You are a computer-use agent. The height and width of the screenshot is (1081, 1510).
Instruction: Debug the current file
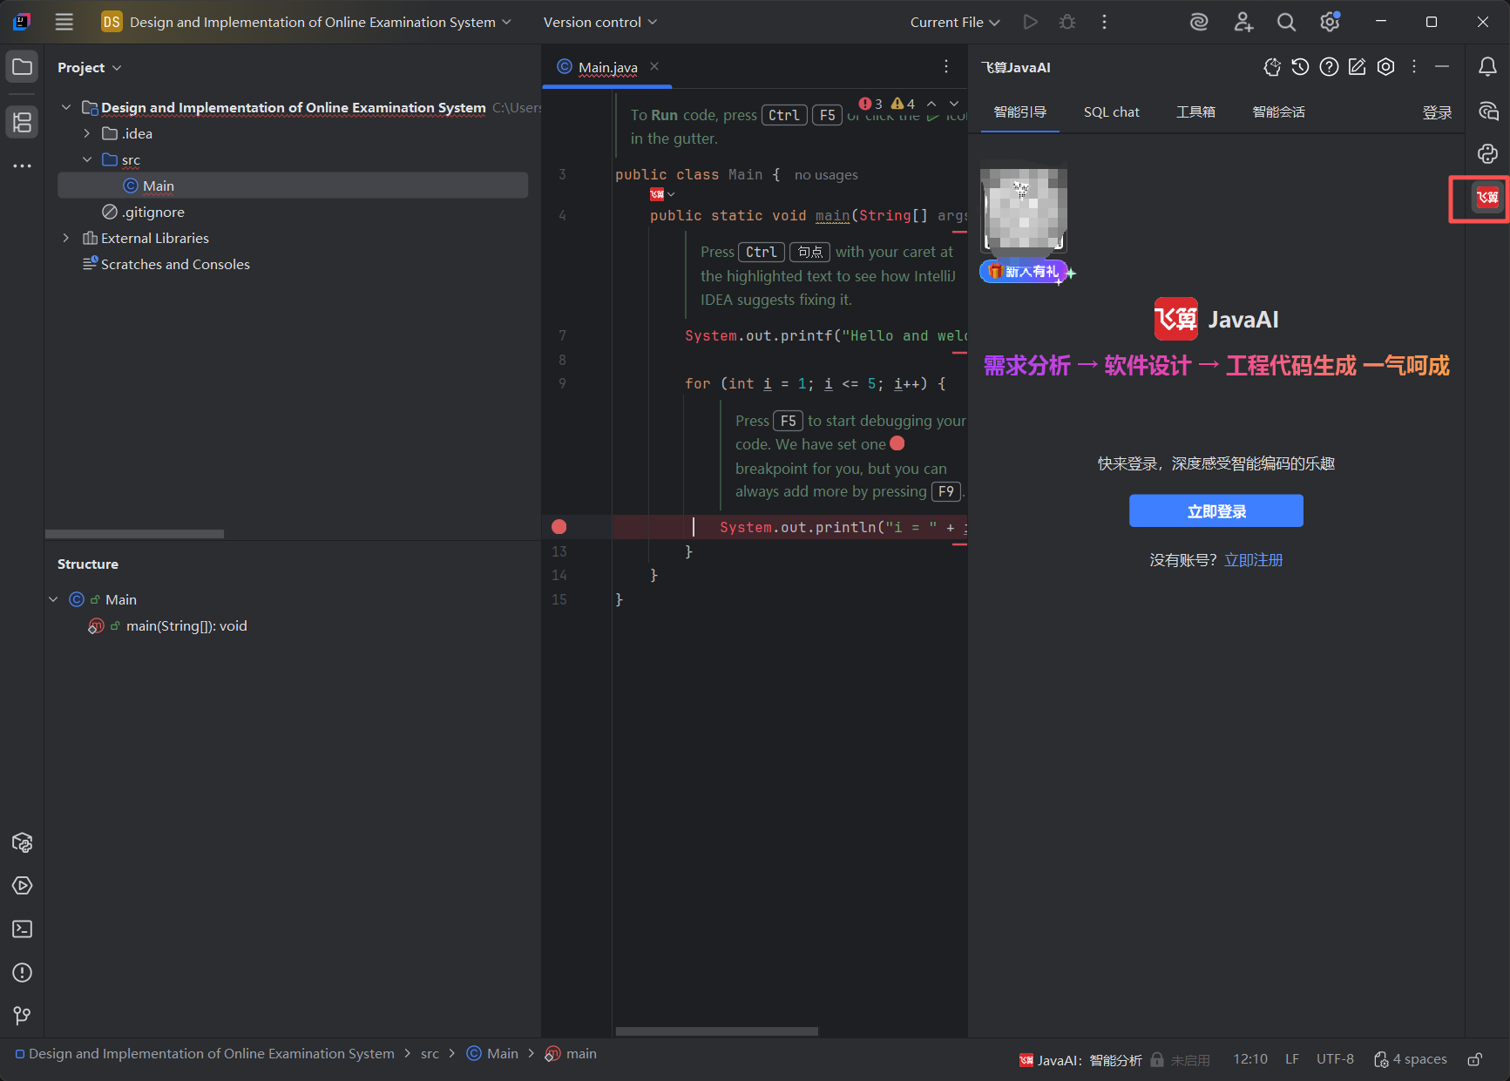click(x=1067, y=22)
